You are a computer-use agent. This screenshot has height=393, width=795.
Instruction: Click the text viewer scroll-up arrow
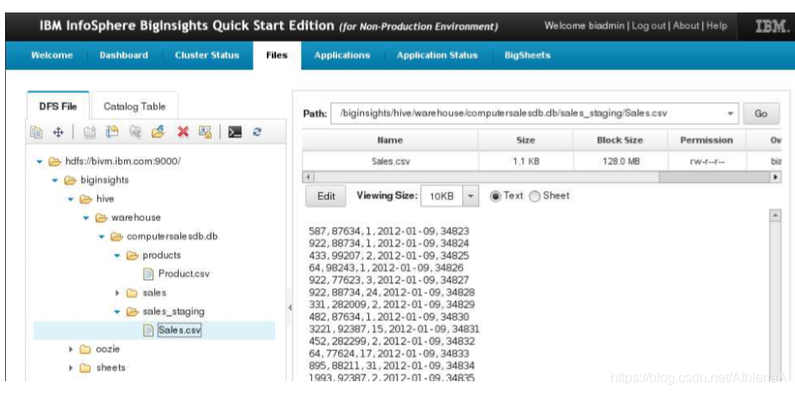(775, 215)
